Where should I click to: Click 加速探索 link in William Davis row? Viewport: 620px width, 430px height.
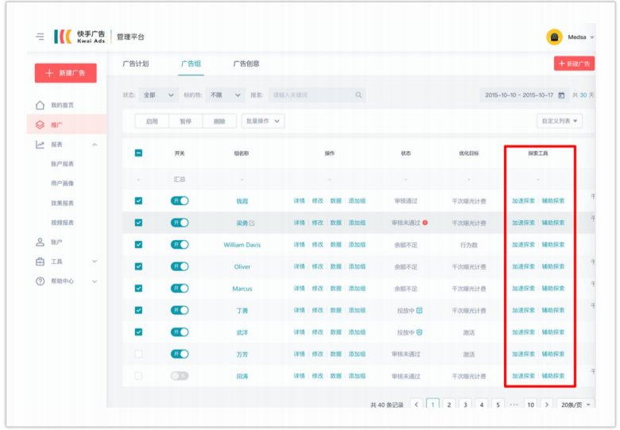523,245
